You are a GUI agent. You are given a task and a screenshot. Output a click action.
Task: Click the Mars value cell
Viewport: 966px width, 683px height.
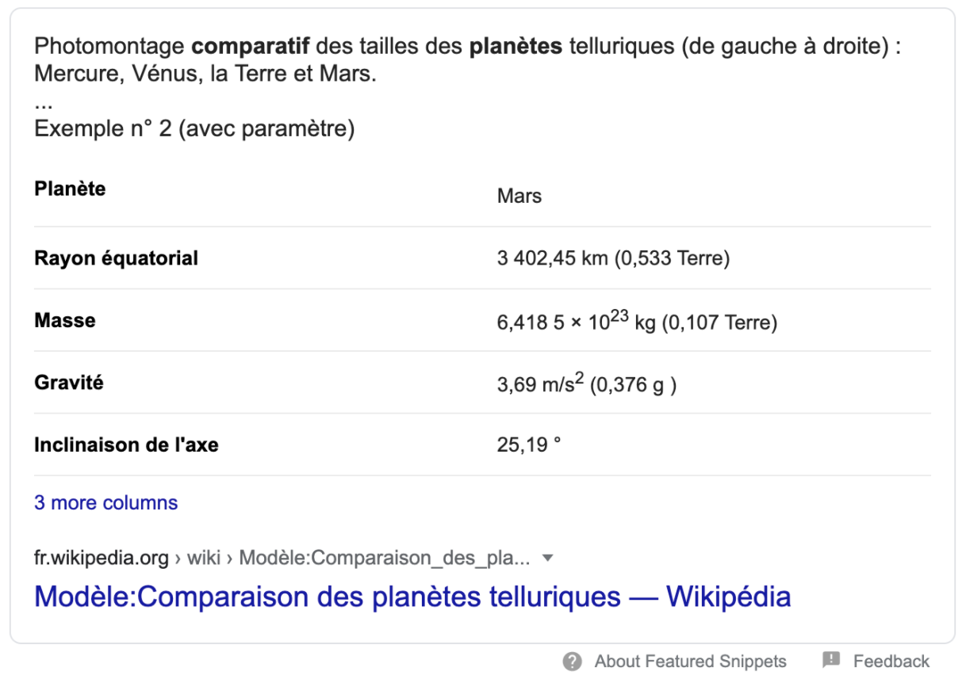pyautogui.click(x=519, y=197)
